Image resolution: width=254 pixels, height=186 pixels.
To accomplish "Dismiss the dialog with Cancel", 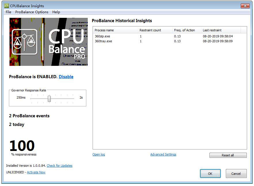I will point(236,174).
